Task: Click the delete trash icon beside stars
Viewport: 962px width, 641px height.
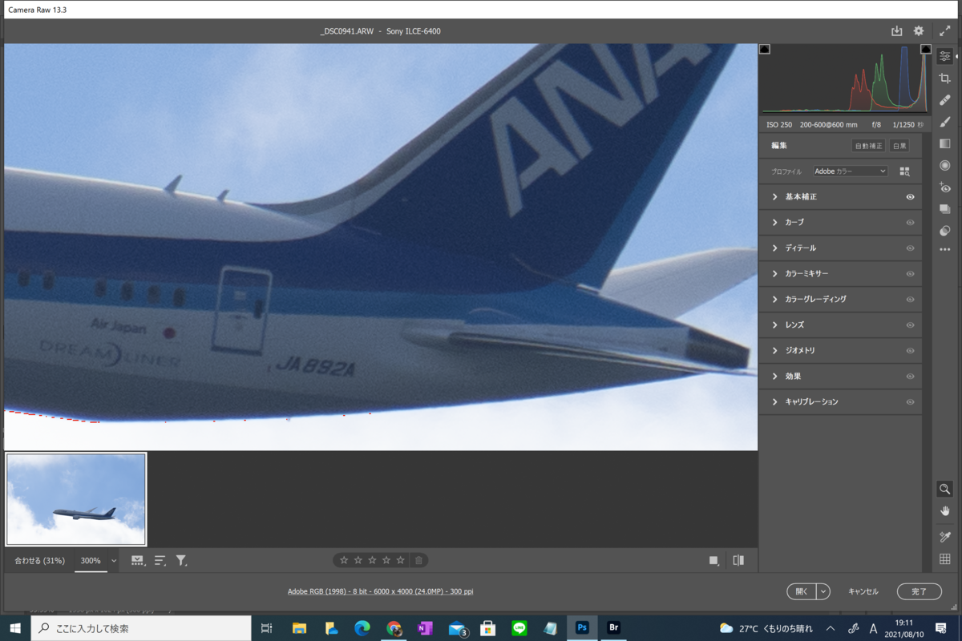Action: (x=418, y=560)
